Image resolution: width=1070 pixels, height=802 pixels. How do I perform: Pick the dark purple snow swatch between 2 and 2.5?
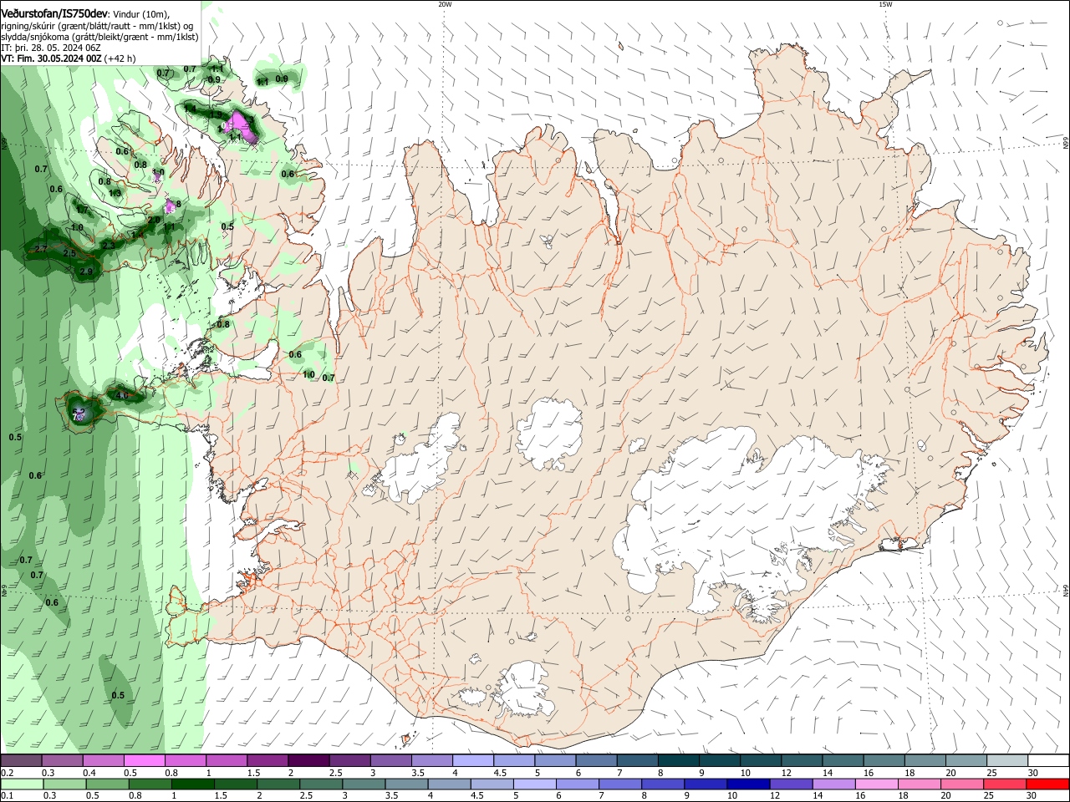308,760
